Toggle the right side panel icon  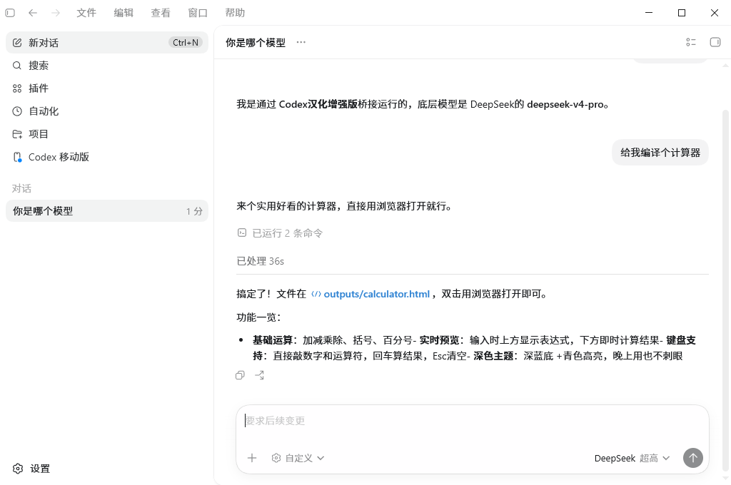pyautogui.click(x=715, y=42)
